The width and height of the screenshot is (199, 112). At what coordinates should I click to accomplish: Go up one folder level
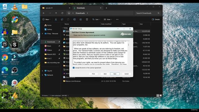(56, 13)
